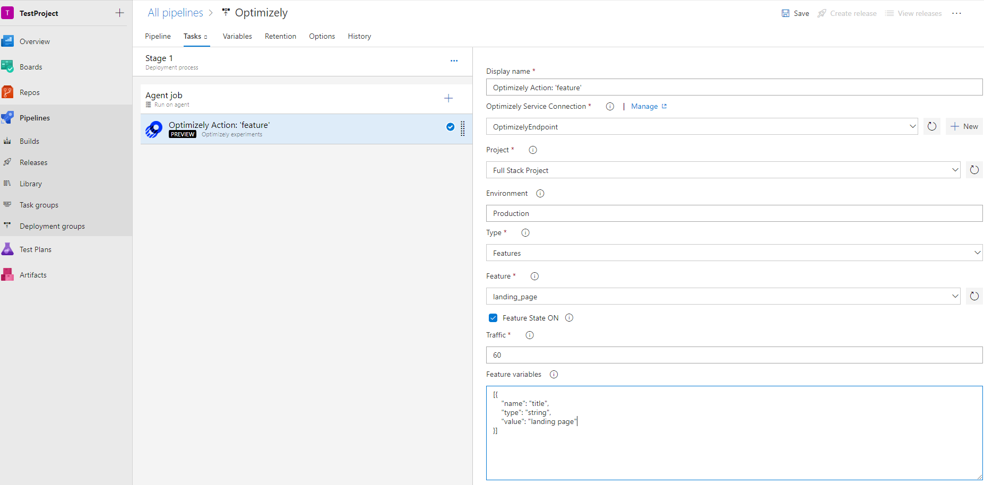Click the Create release button
Viewport: 984px width, 485px height.
tap(847, 13)
